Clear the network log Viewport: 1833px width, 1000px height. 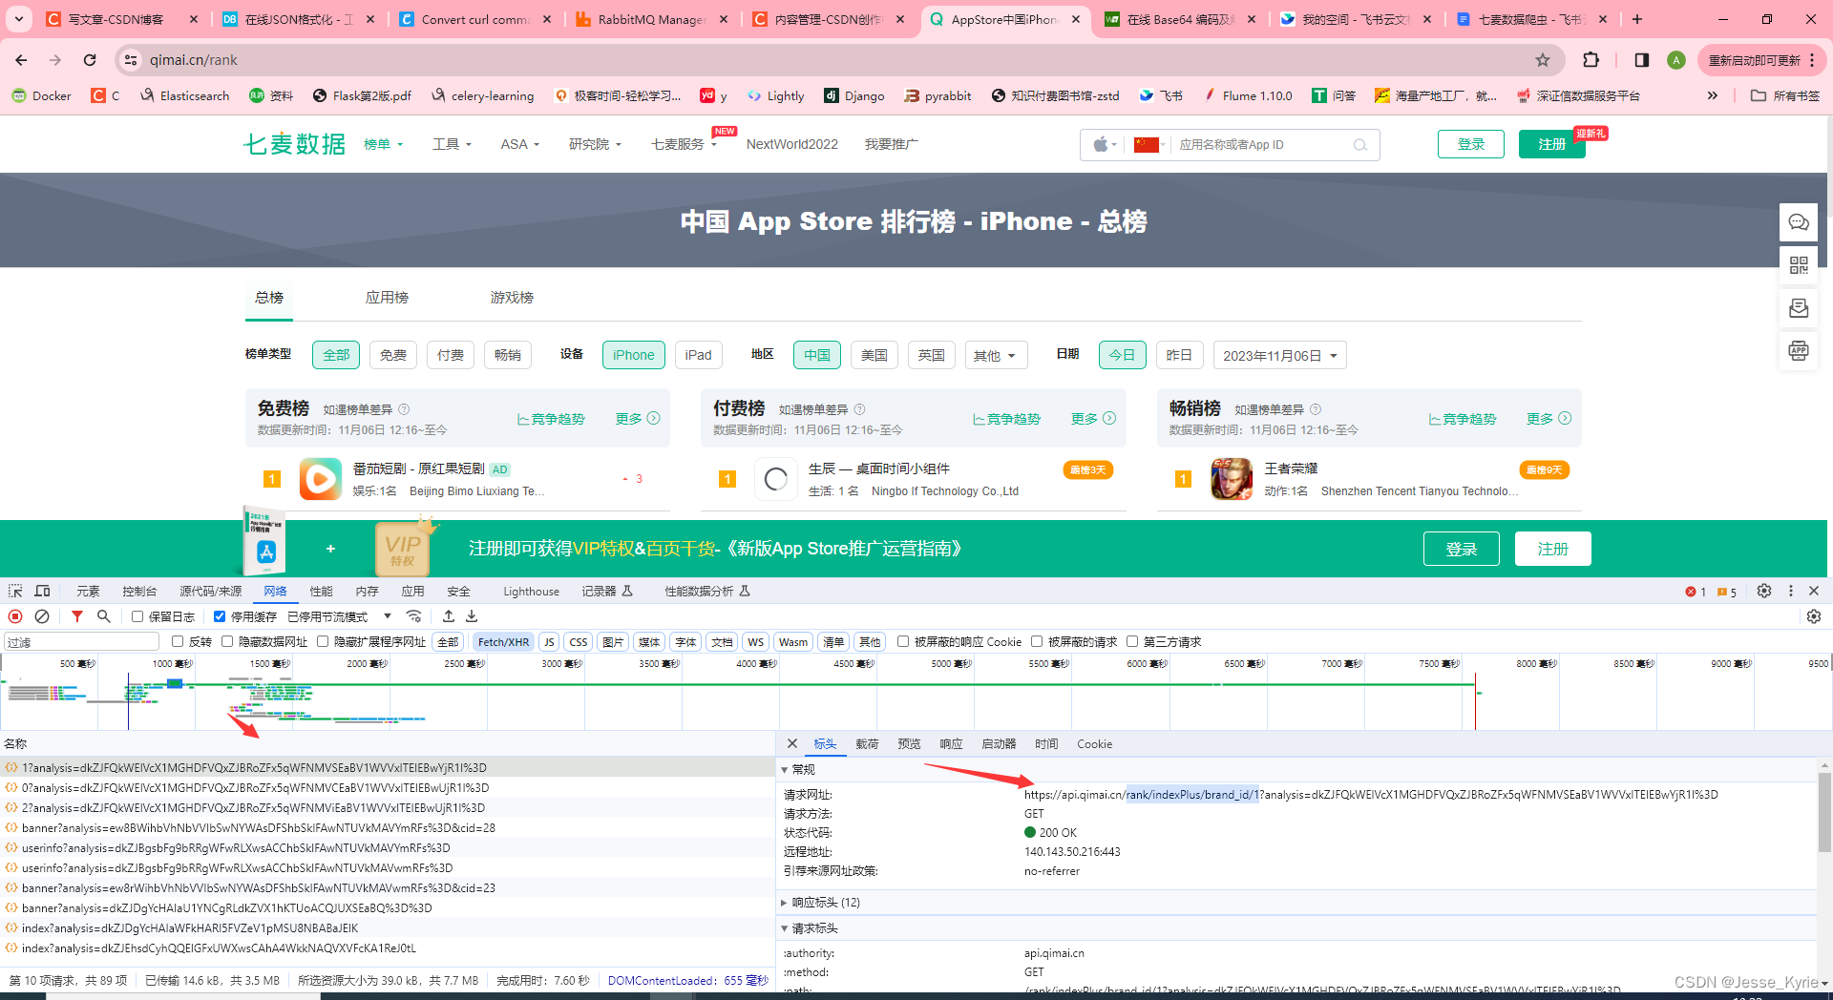[x=42, y=616]
